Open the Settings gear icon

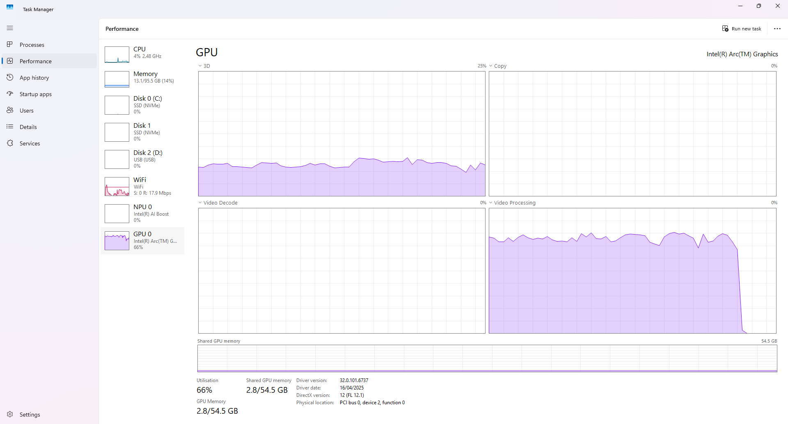pos(10,414)
